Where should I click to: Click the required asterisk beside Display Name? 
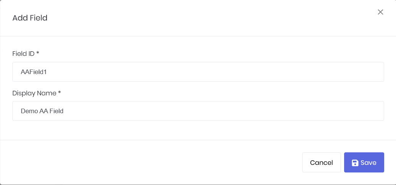(59, 93)
